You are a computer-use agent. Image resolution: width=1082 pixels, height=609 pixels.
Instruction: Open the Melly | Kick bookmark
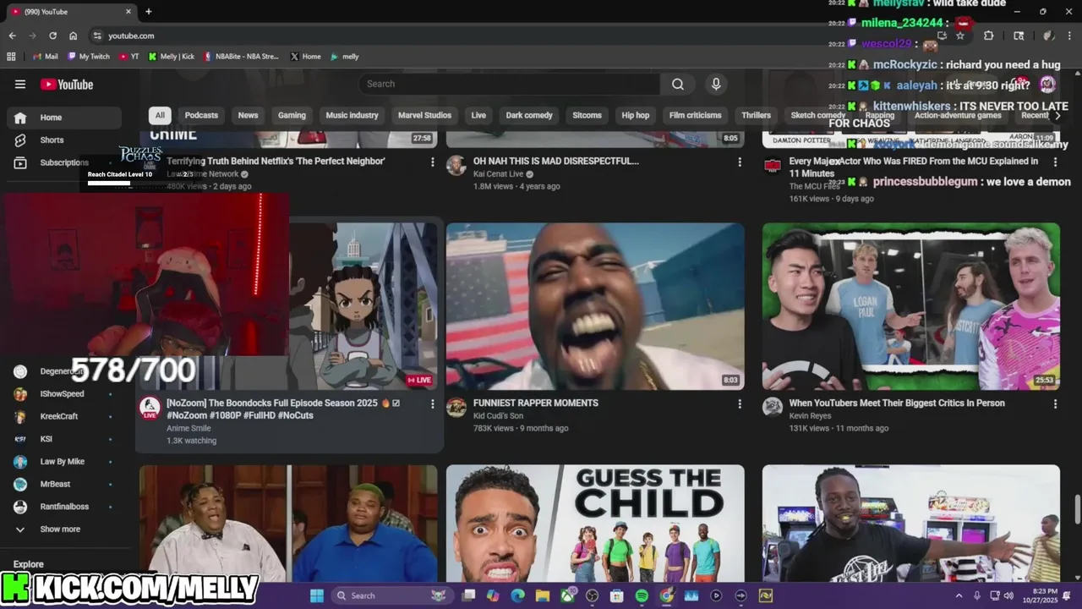pos(171,57)
